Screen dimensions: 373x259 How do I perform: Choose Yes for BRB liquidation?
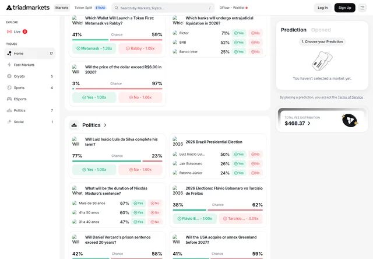[239, 43]
